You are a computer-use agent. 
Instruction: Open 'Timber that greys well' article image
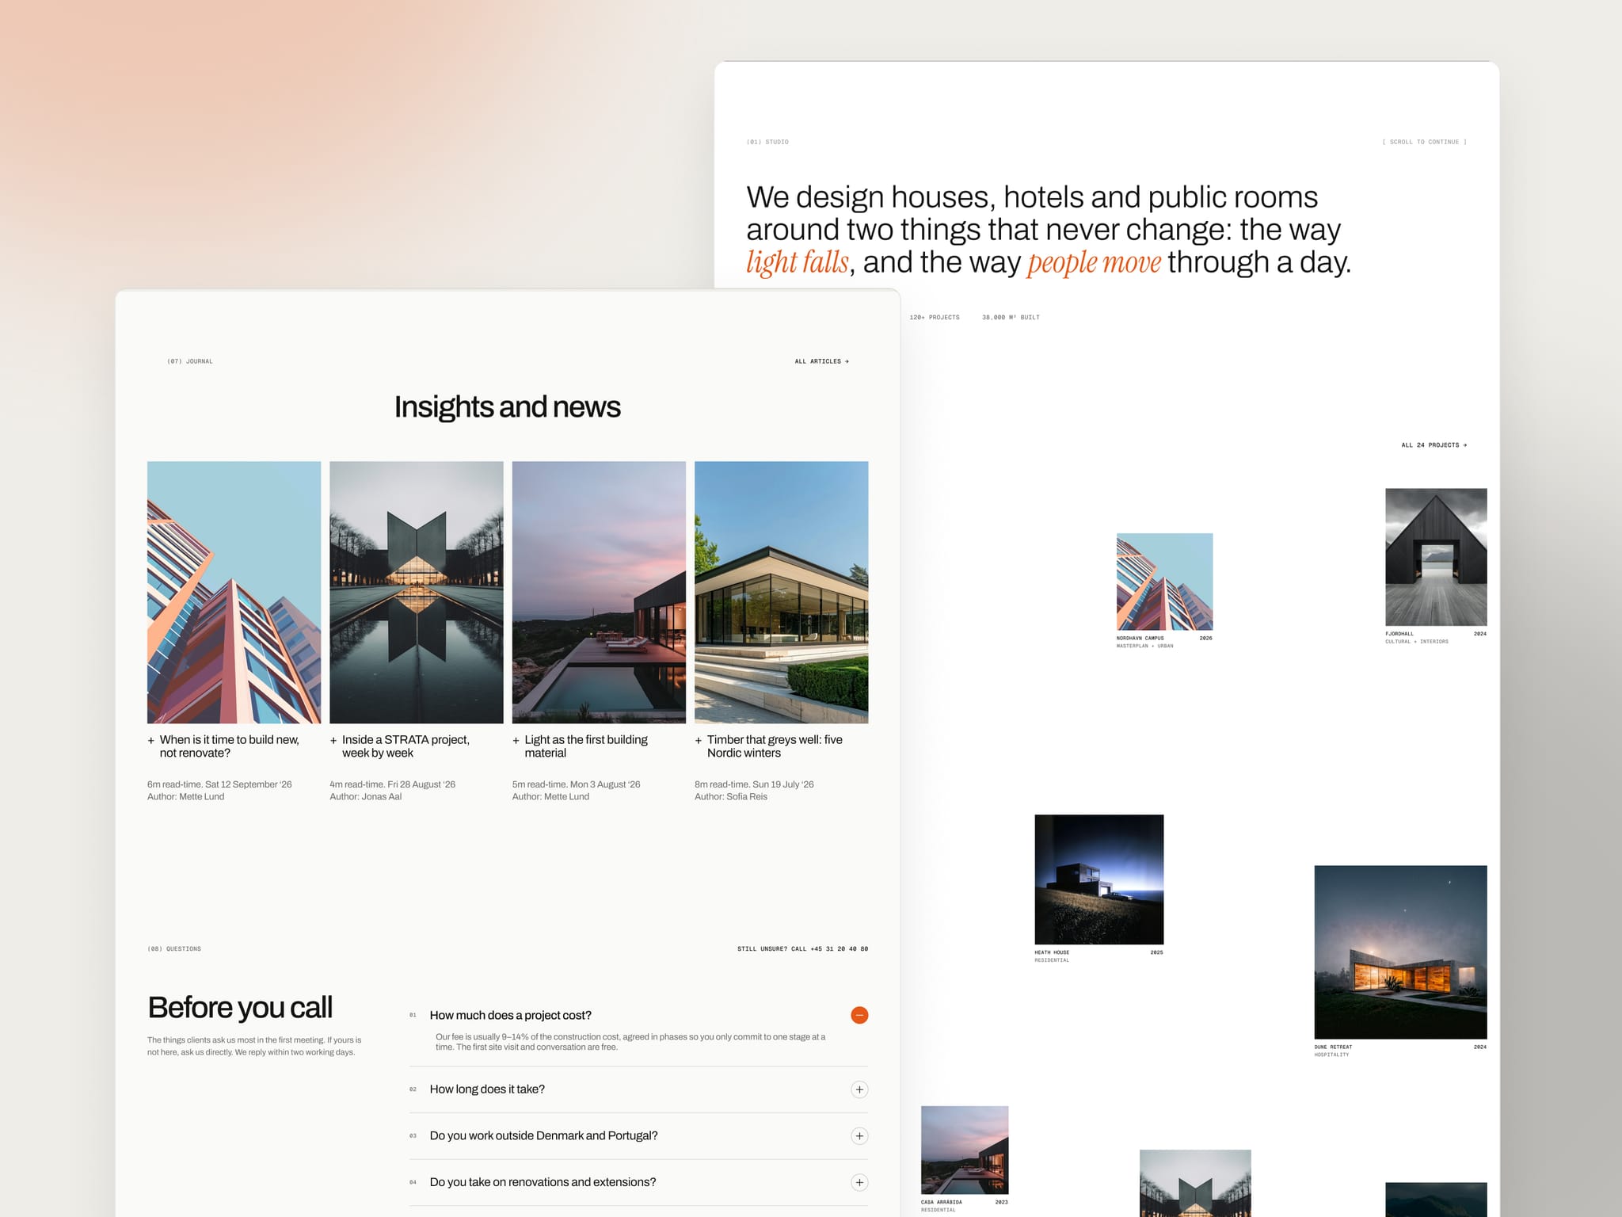782,593
